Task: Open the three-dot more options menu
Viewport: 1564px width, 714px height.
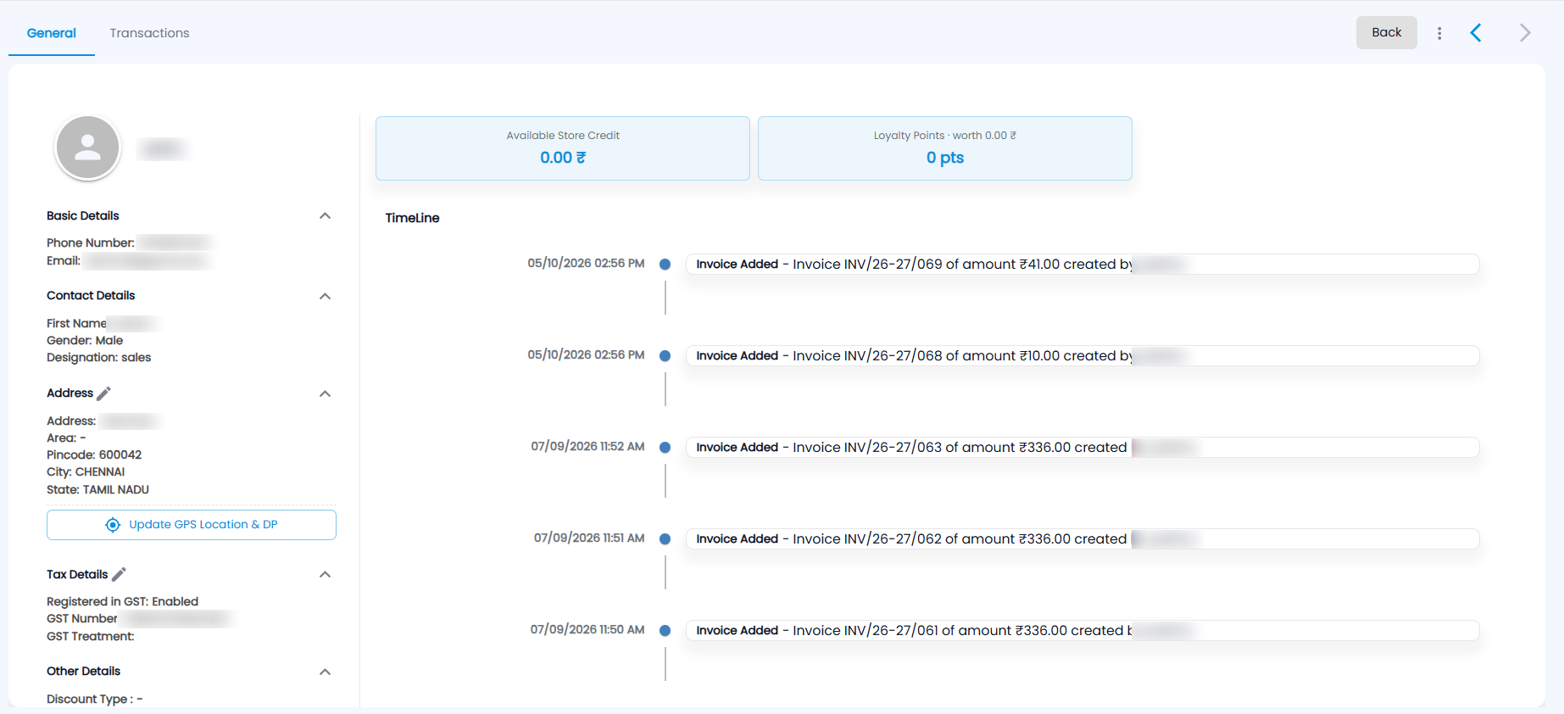Action: click(x=1439, y=33)
